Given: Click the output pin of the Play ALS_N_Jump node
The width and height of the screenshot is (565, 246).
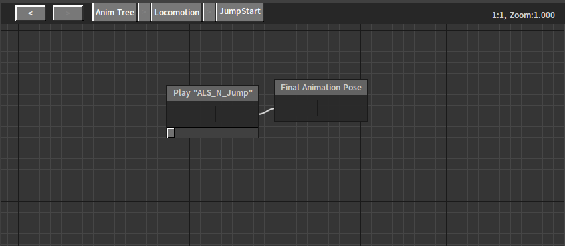Looking at the screenshot, I should (237, 114).
